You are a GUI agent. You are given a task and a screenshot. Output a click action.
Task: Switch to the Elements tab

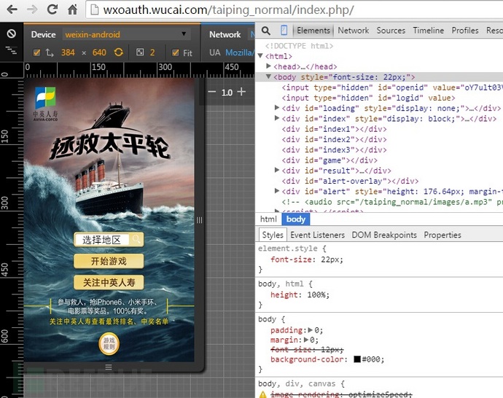pyautogui.click(x=313, y=31)
